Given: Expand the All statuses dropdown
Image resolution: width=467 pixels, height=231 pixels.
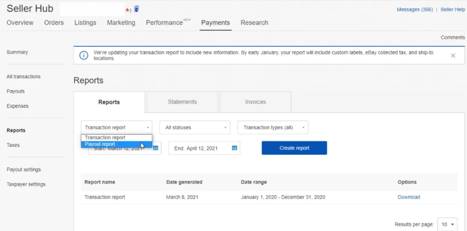Looking at the screenshot, I should 195,127.
